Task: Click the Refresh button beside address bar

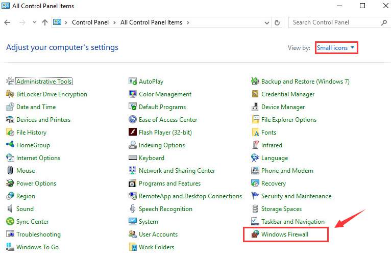Action: click(x=277, y=22)
